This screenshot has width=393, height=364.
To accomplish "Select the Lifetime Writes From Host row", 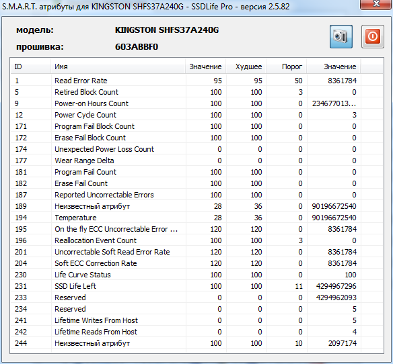I will [196, 320].
